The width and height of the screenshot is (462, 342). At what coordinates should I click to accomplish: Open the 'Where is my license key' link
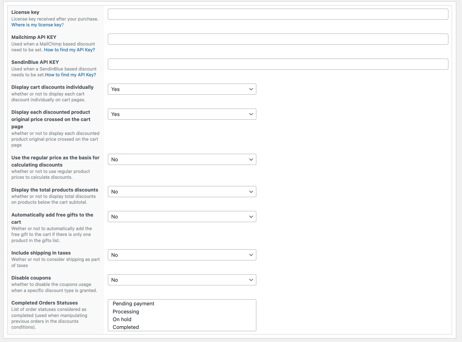36,25
